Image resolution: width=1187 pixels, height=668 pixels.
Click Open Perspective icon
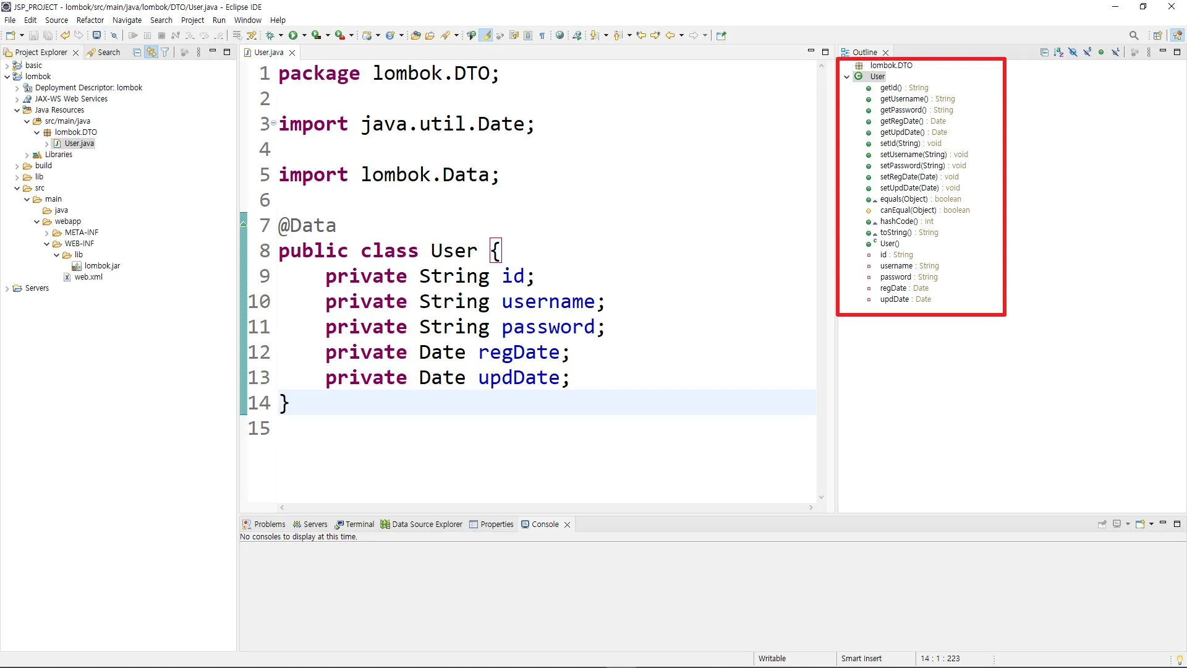(x=1157, y=35)
